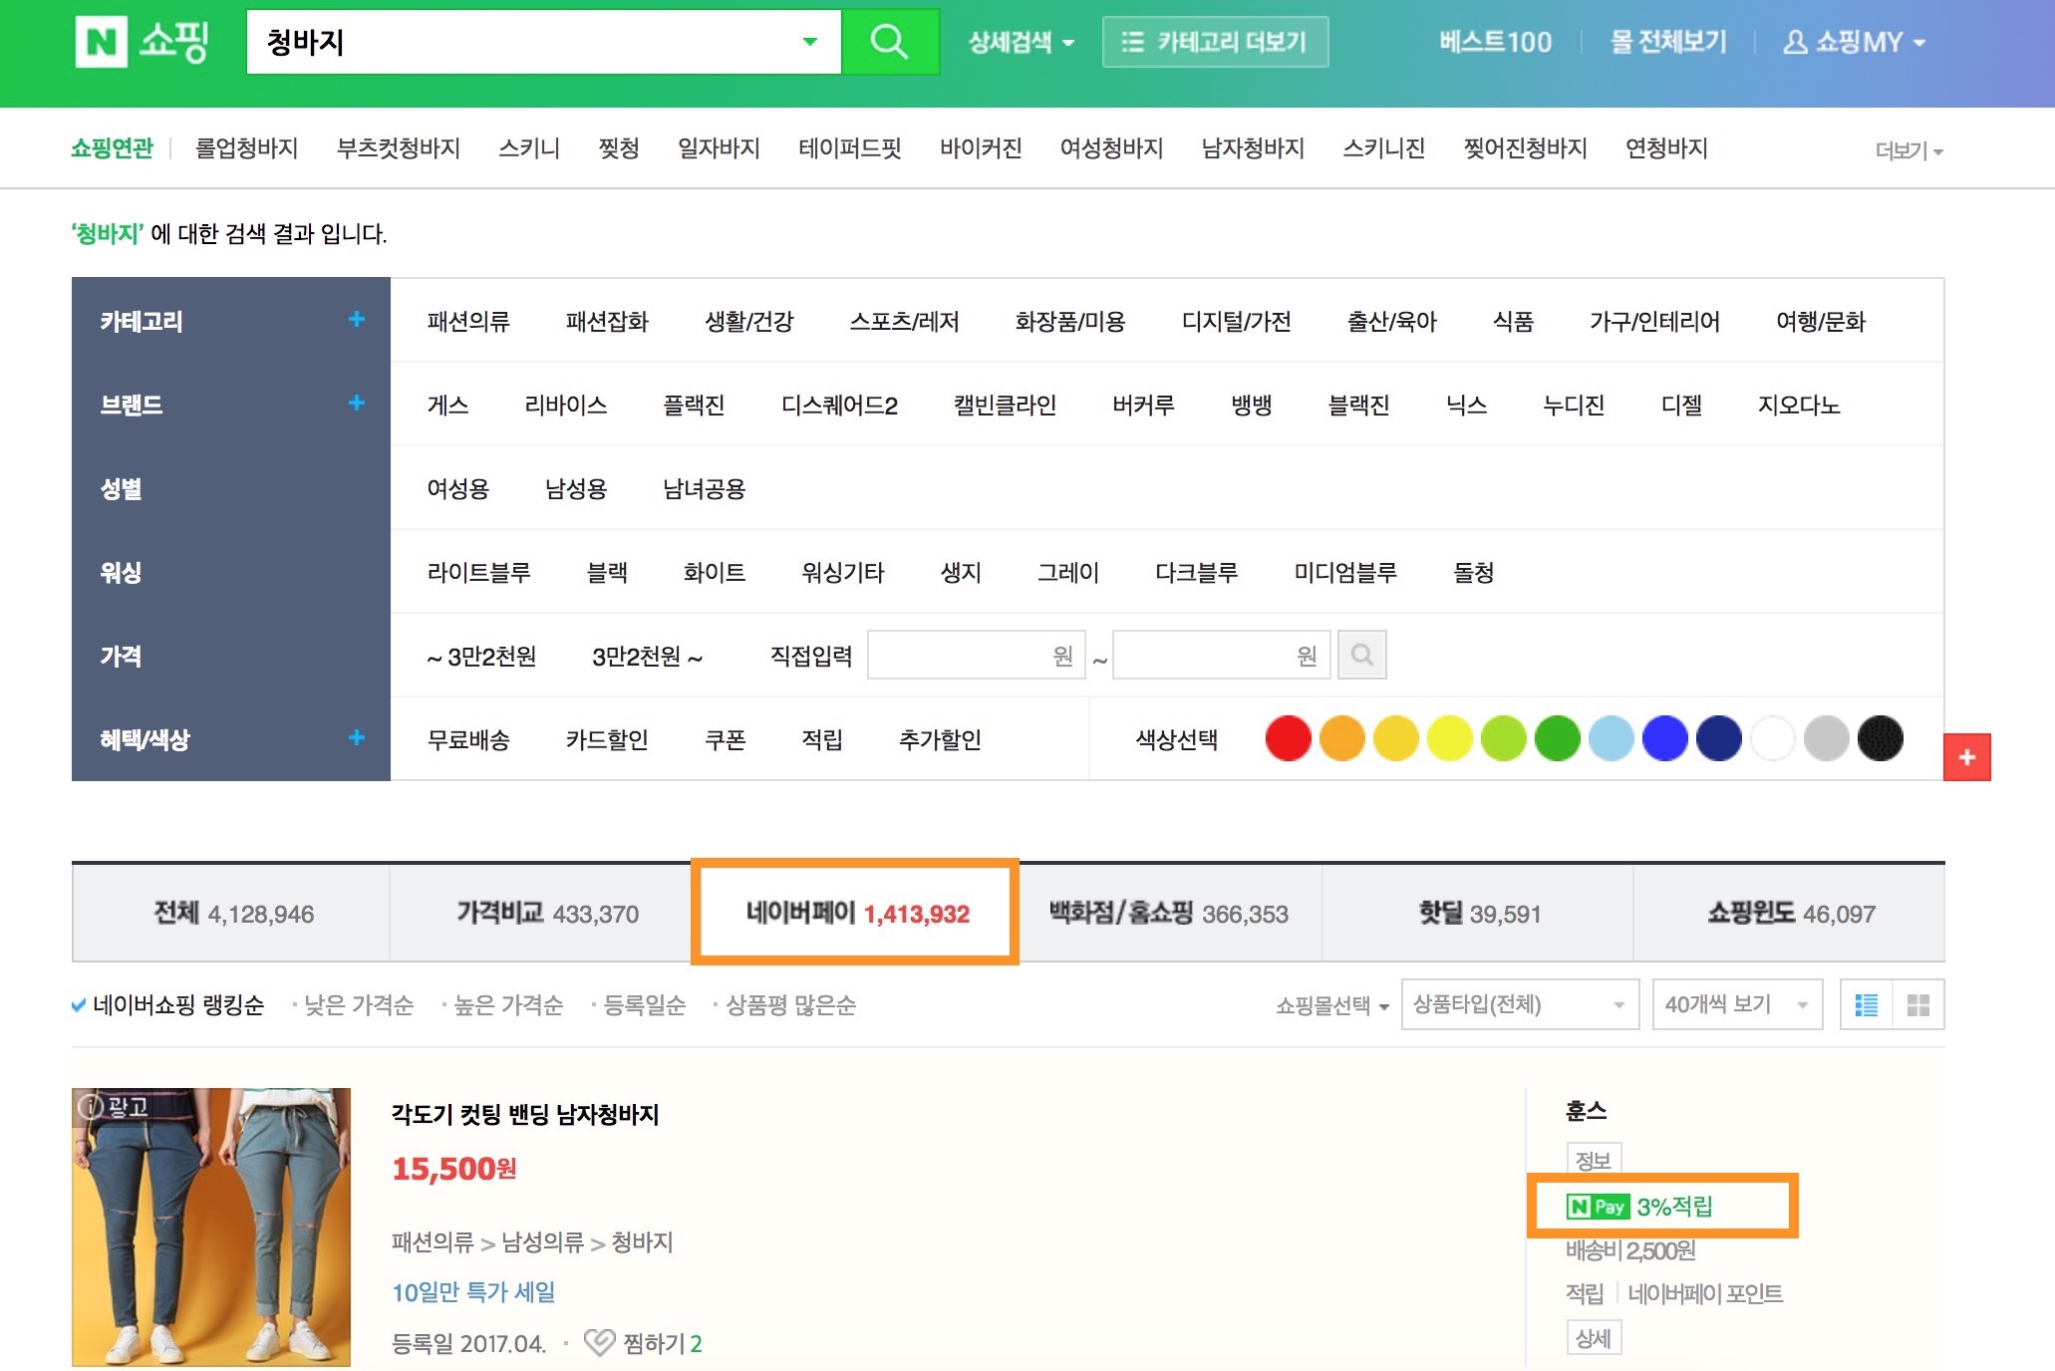Filter by brand 리바이스
The width and height of the screenshot is (2055, 1371).
(x=566, y=405)
